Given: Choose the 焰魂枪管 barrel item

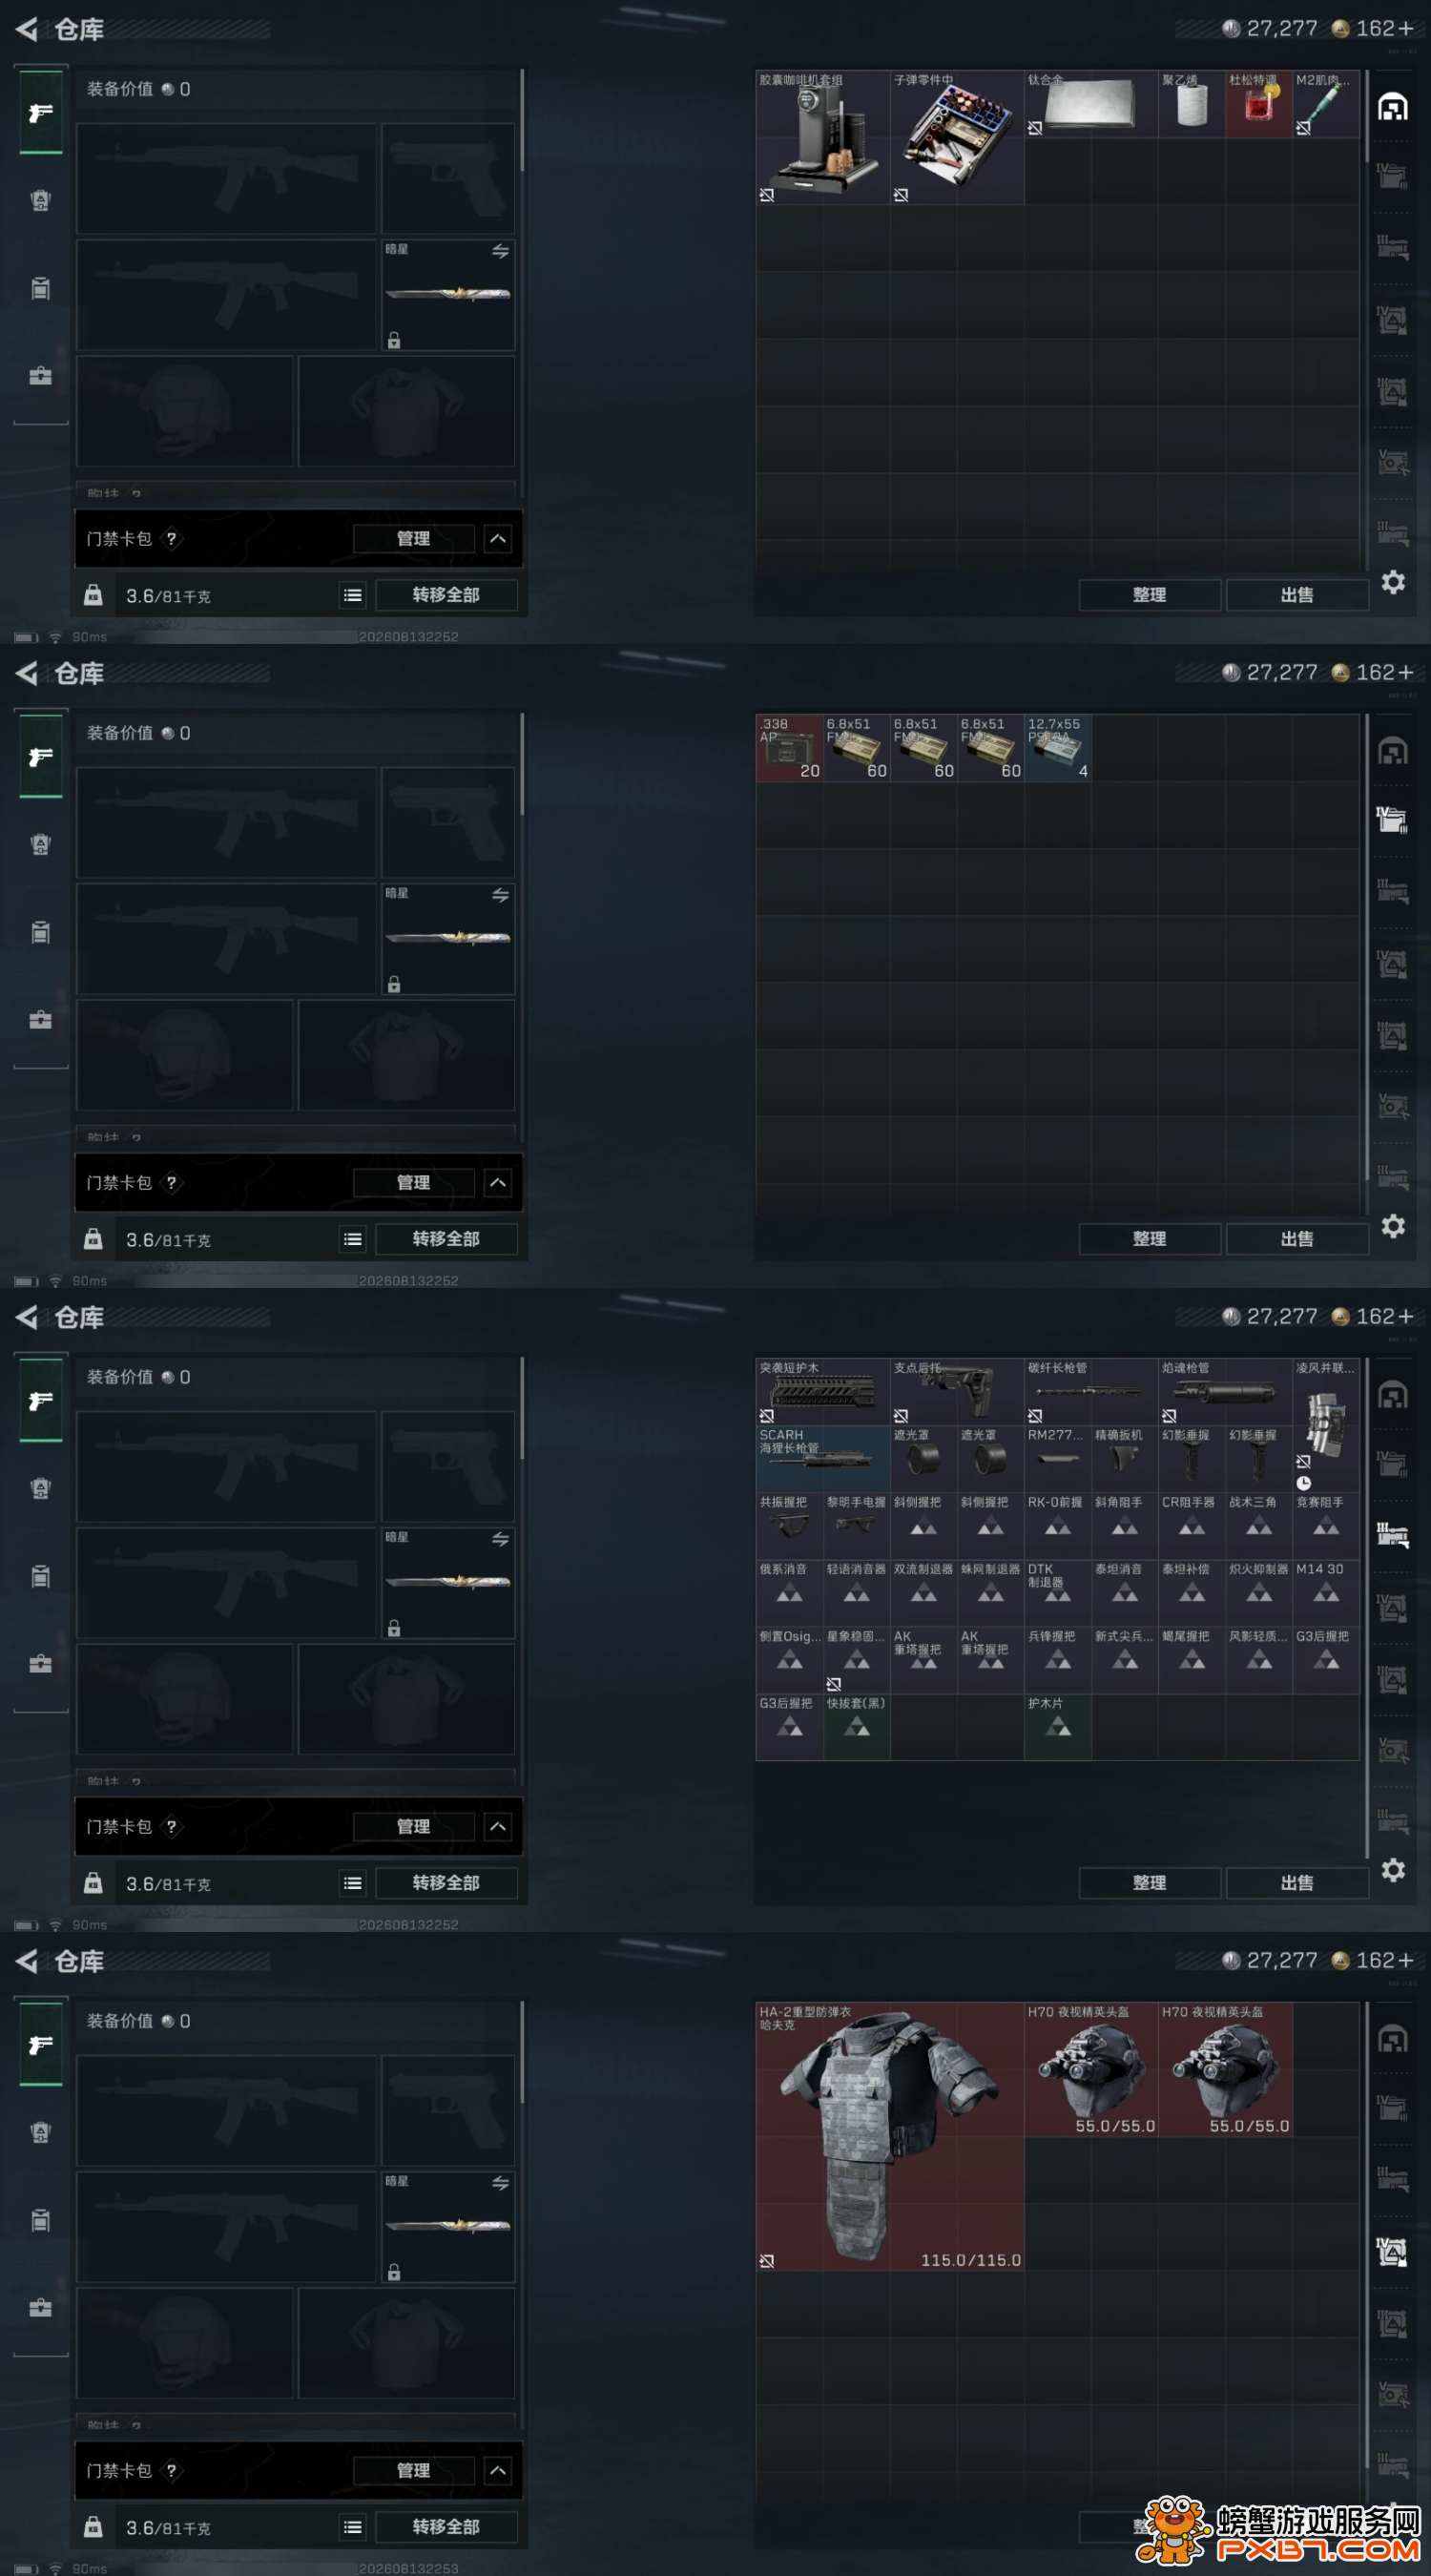Looking at the screenshot, I should 1225,1392.
